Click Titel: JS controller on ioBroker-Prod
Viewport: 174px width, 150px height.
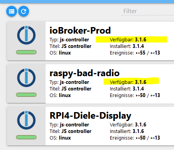(70, 46)
